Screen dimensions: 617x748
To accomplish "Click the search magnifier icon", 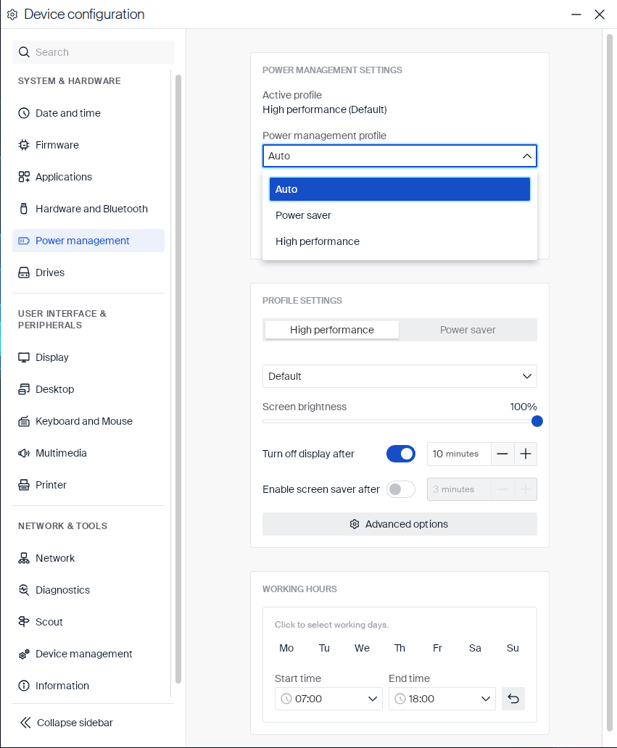I will pyautogui.click(x=24, y=52).
